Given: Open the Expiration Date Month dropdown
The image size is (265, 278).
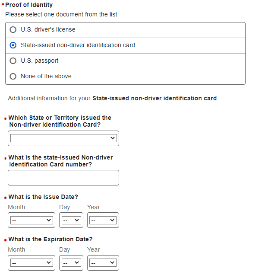Looking at the screenshot, I should pyautogui.click(x=32, y=262).
